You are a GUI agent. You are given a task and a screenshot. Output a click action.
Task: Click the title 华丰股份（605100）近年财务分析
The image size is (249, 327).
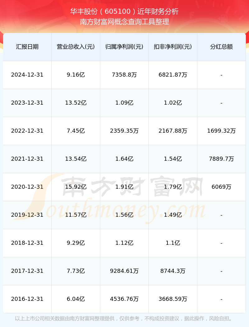125,12
